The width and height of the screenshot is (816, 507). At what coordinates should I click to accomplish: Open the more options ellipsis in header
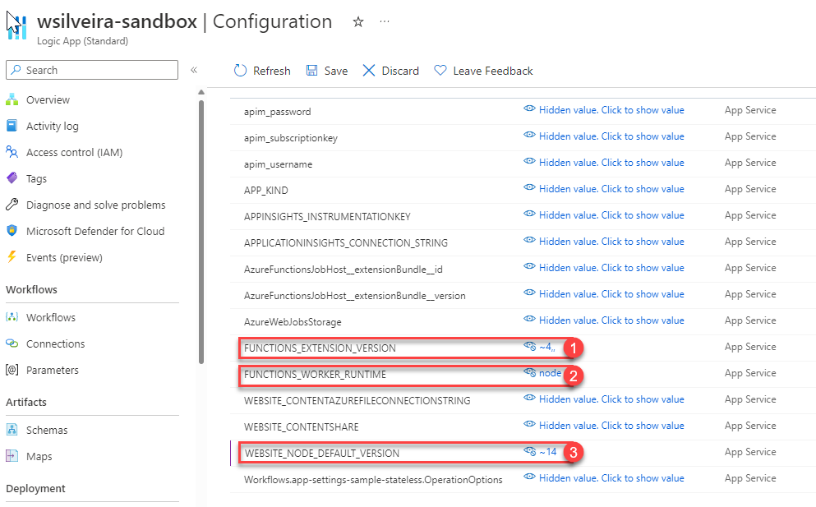[x=385, y=22]
